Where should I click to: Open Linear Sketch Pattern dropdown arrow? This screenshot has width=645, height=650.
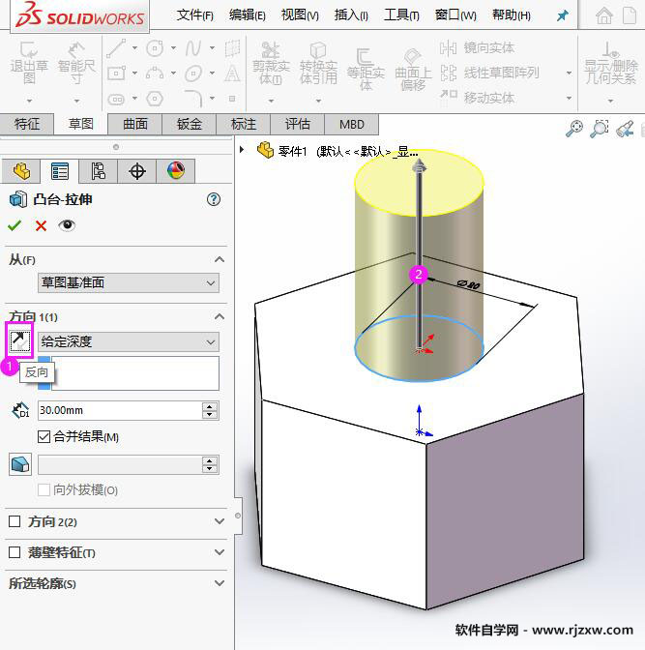click(x=570, y=73)
